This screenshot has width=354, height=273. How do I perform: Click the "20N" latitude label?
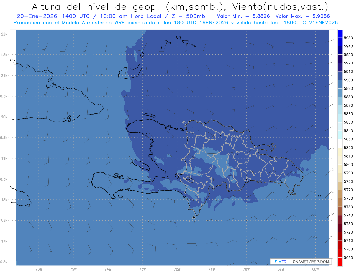click(x=5, y=117)
